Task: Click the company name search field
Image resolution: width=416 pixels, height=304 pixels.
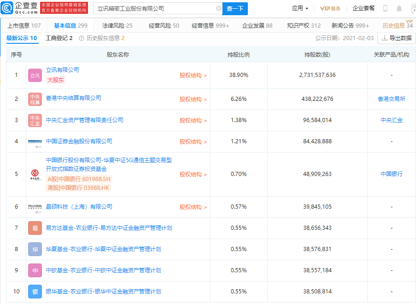Action: tap(157, 8)
